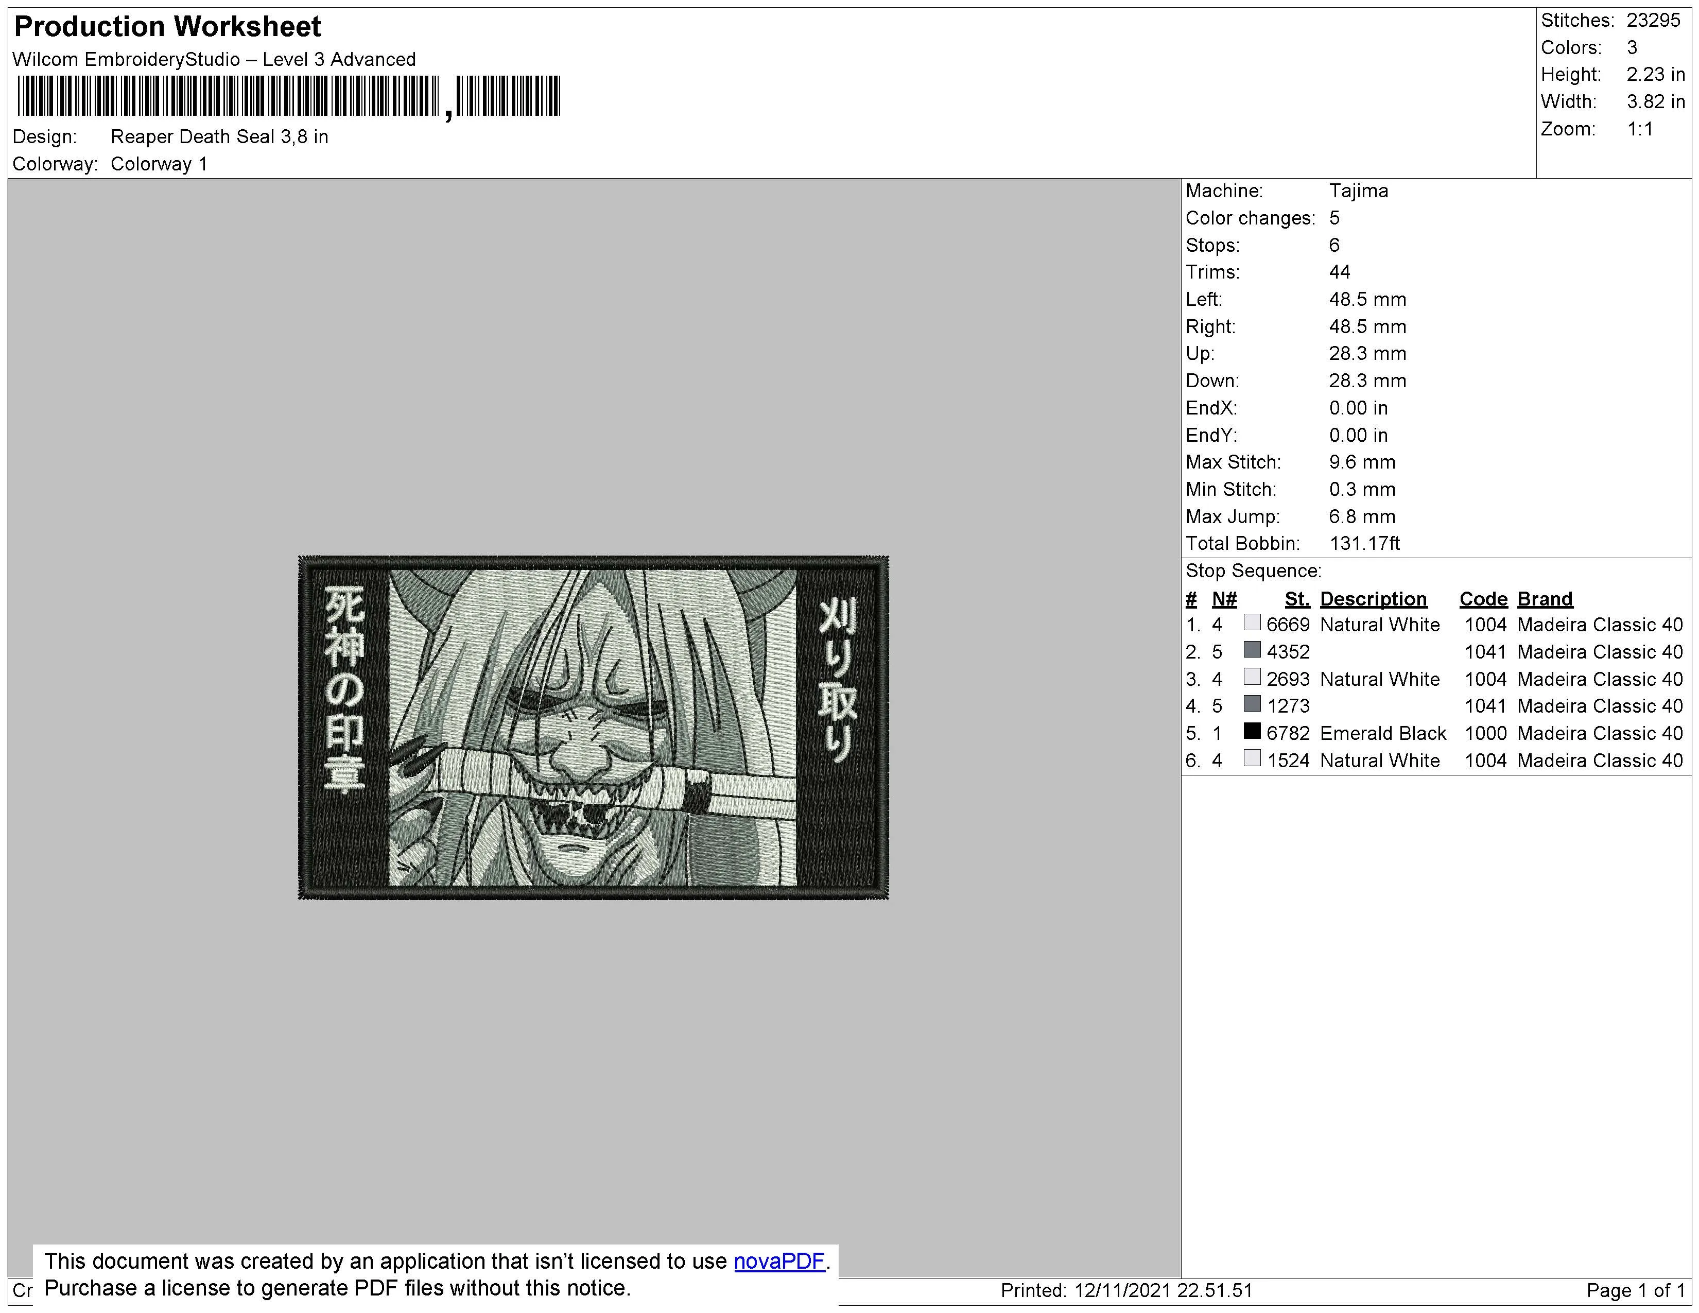Click code 1041 in stop 2 row
The height and width of the screenshot is (1313, 1699).
[1485, 652]
